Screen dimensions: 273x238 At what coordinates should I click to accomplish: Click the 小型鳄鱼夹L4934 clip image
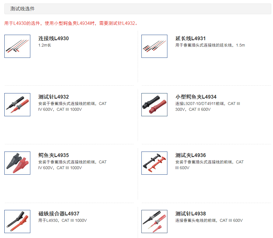(x=154, y=105)
